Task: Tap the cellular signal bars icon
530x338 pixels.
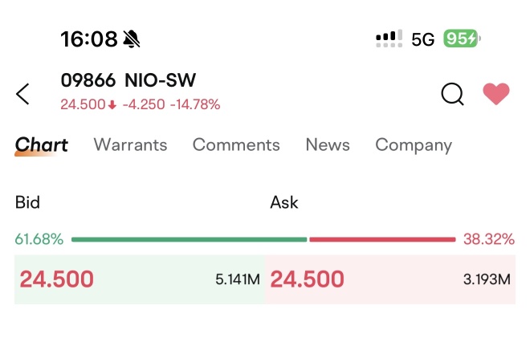Action: coord(389,39)
